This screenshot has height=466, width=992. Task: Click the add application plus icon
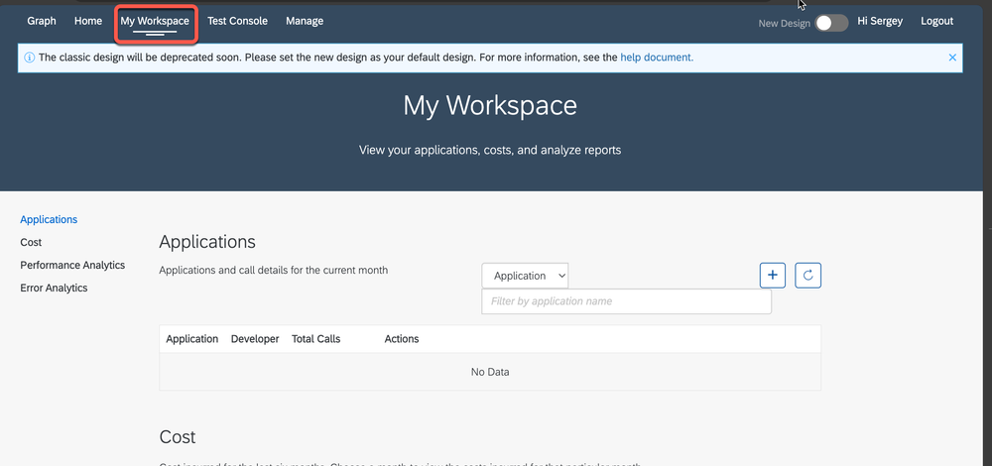coord(773,276)
